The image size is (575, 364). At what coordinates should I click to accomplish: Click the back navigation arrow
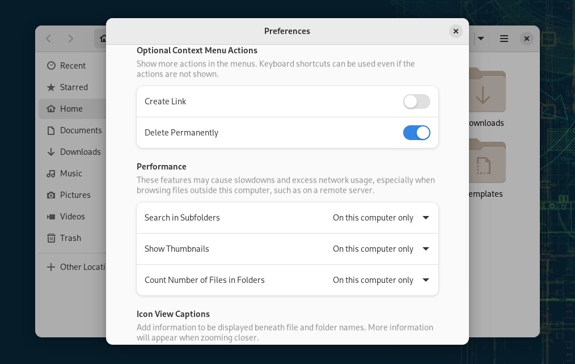(49, 39)
